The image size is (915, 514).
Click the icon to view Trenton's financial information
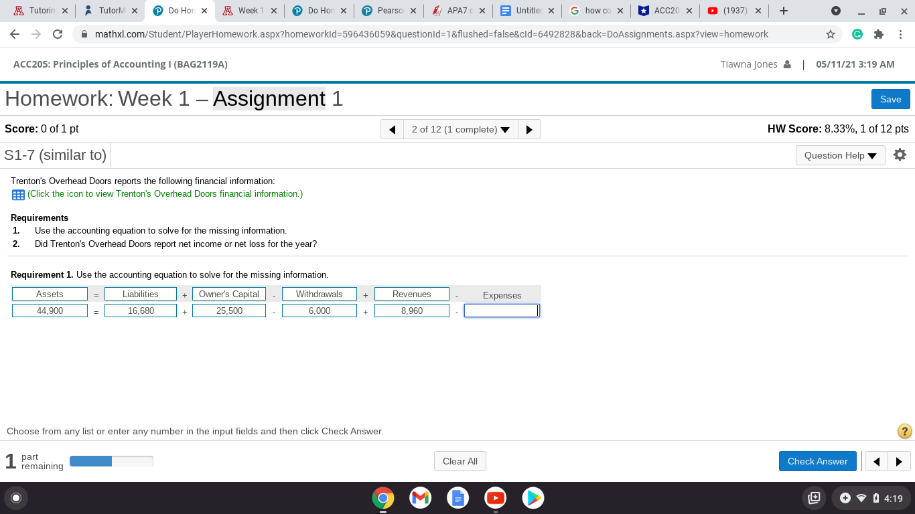(17, 195)
